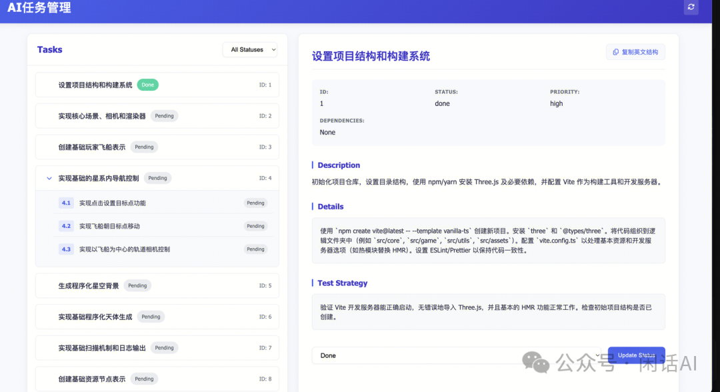Select subtask 实现点击设置目标点功能
Screen dimensions: 720x392
112,203
